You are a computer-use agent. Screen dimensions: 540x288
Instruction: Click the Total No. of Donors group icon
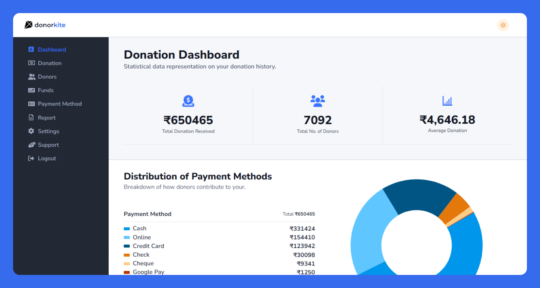(317, 101)
